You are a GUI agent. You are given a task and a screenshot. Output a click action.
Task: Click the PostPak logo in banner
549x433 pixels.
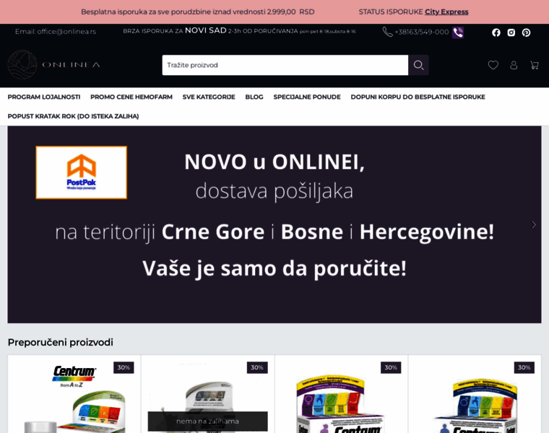(81, 172)
